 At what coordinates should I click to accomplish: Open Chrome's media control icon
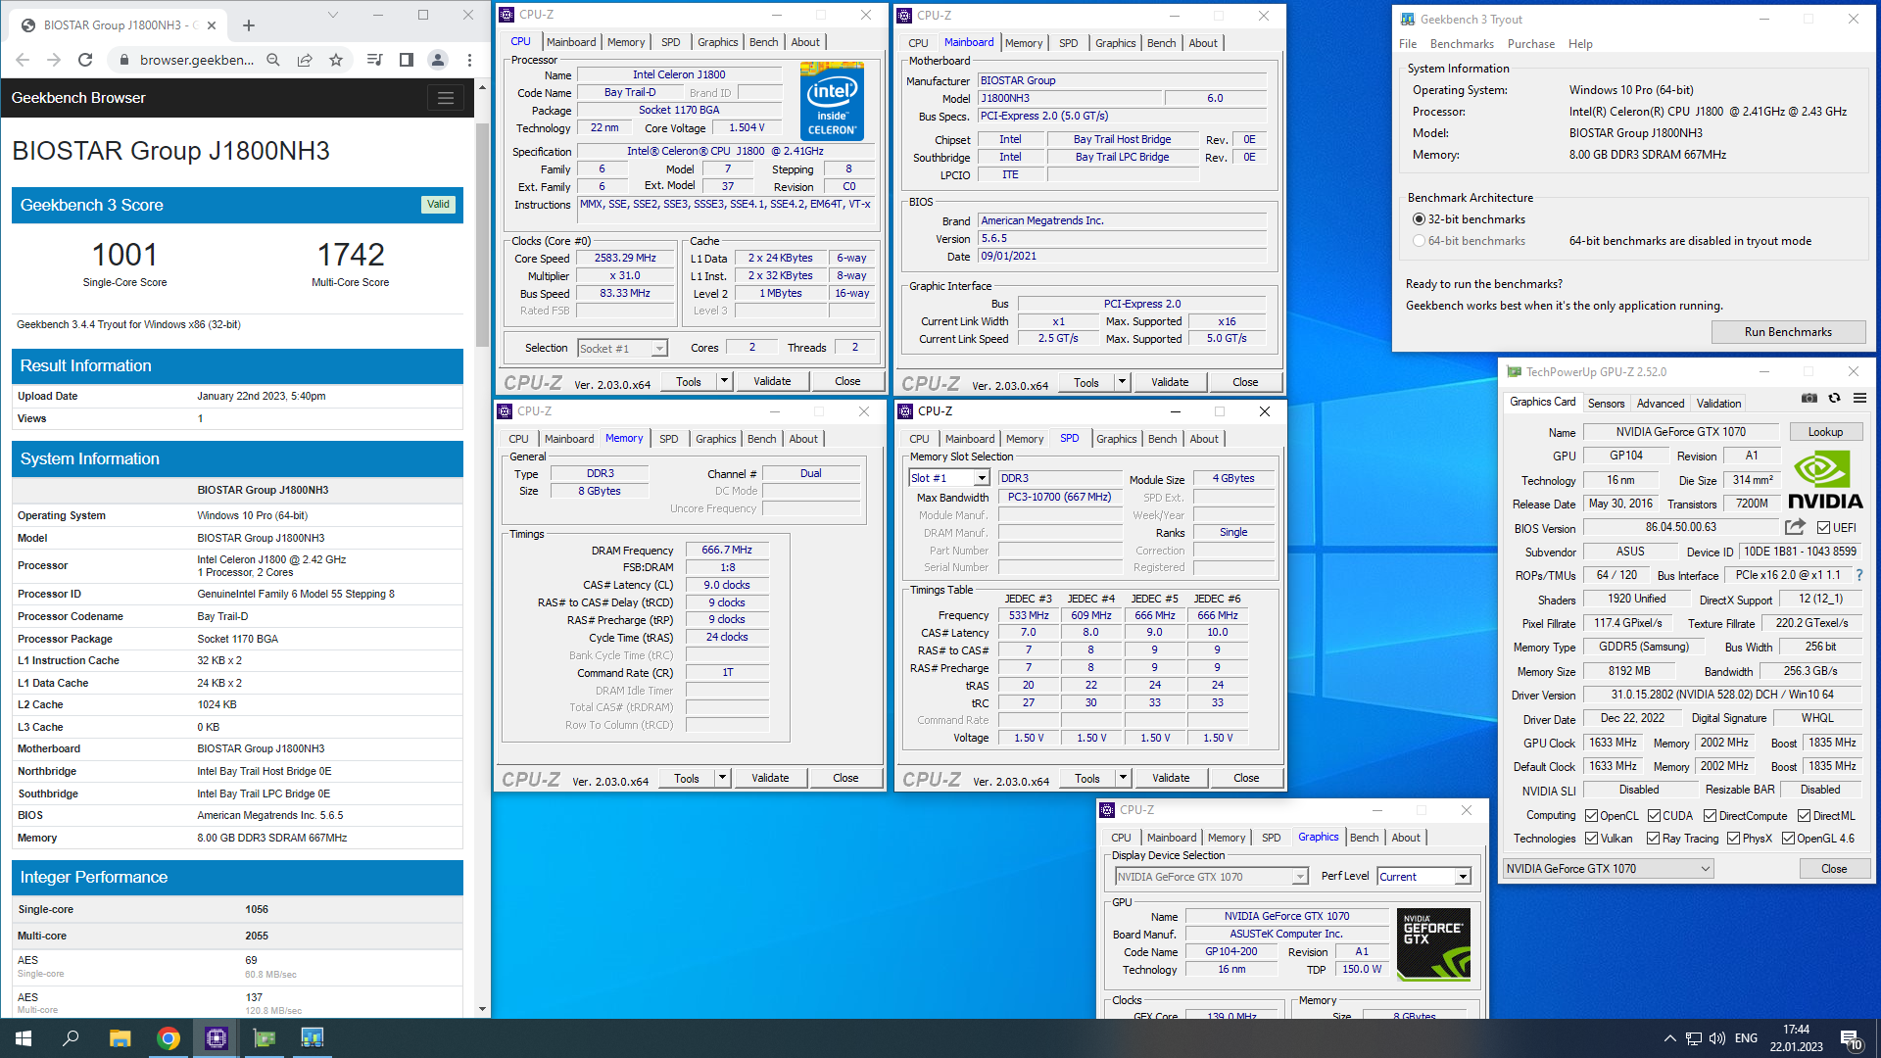click(374, 60)
